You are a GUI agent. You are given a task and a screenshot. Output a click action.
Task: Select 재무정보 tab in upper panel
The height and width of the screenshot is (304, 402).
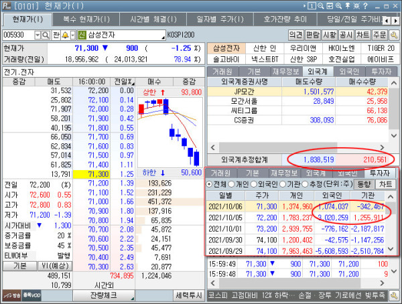tap(286, 72)
